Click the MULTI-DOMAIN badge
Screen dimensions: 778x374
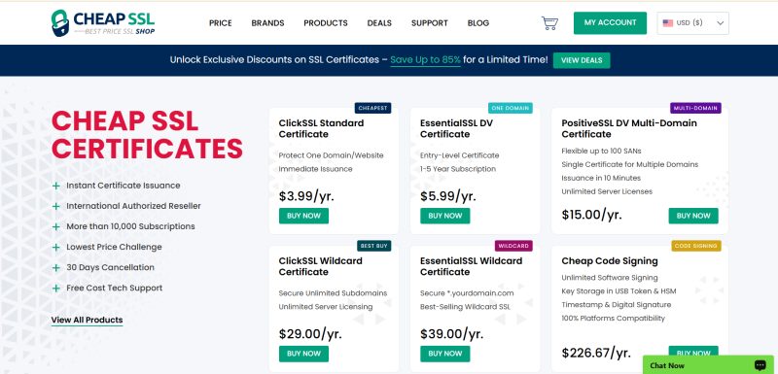(695, 108)
